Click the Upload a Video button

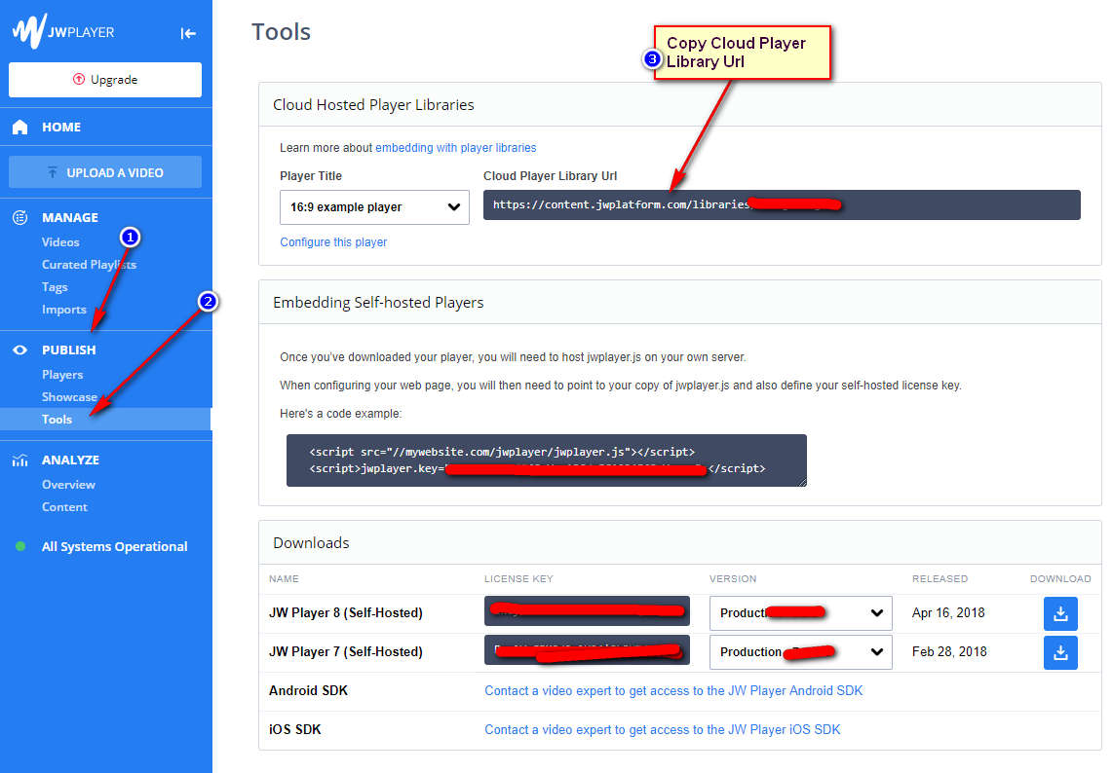coord(105,172)
